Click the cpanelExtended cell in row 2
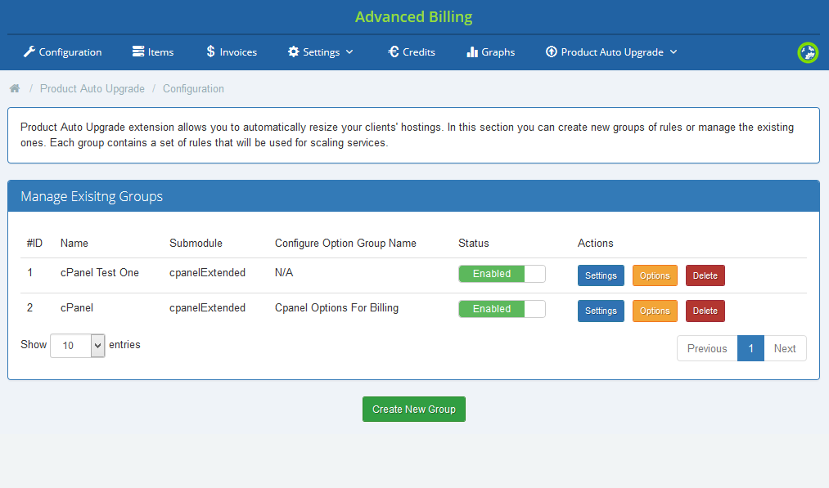829x488 pixels. [x=207, y=308]
